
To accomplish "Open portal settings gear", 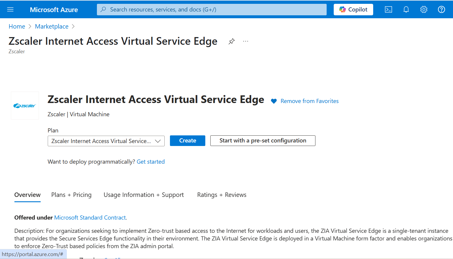I will click(x=424, y=9).
